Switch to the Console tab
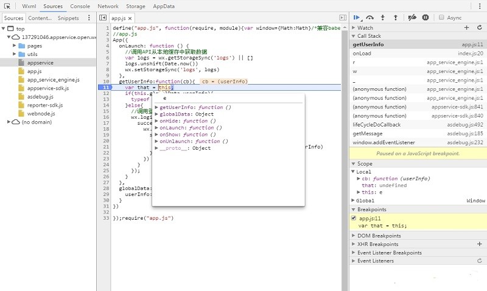The height and width of the screenshot is (291, 487). (x=80, y=6)
